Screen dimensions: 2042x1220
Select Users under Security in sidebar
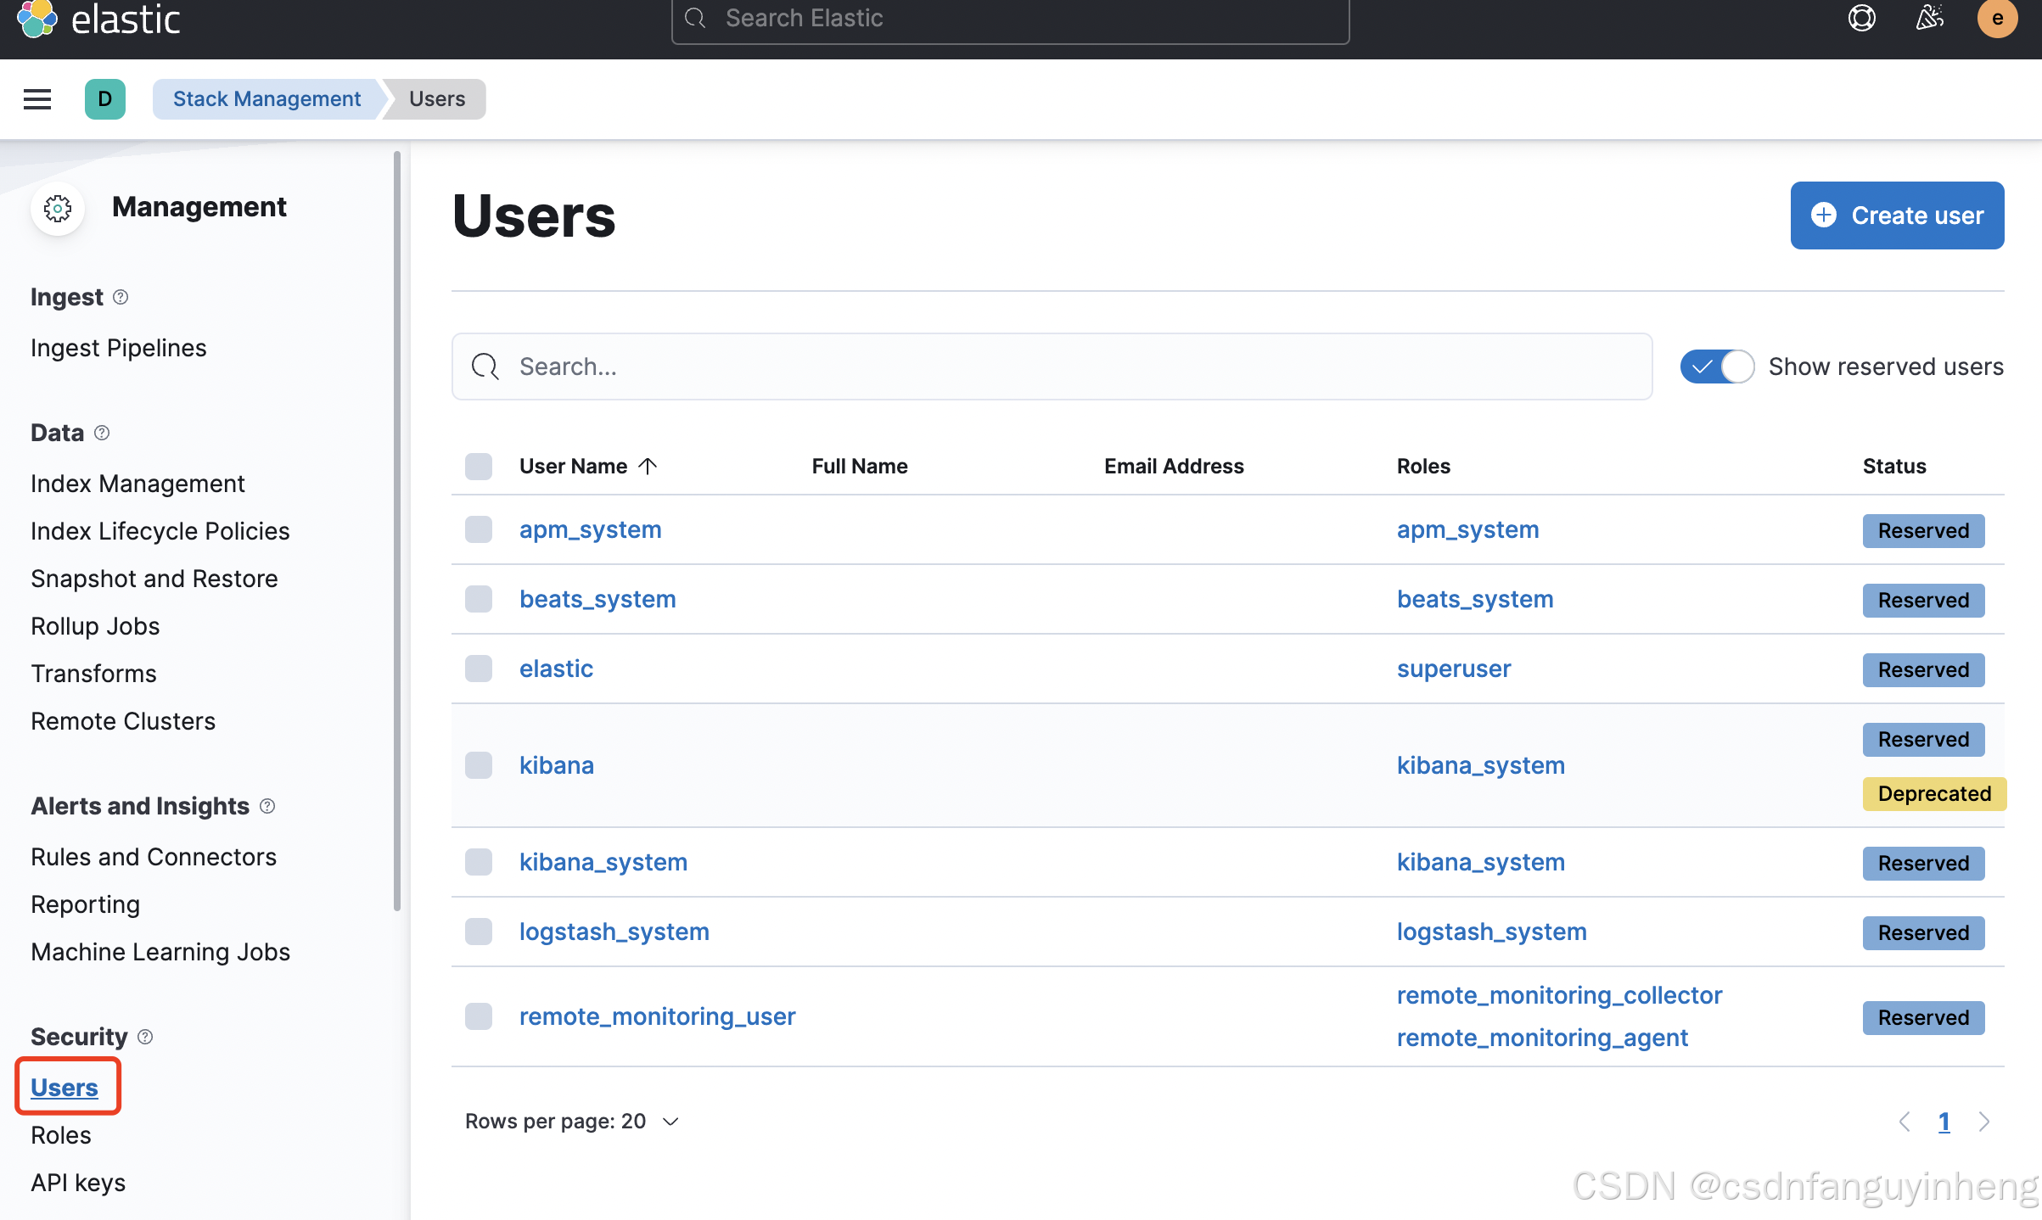[65, 1088]
